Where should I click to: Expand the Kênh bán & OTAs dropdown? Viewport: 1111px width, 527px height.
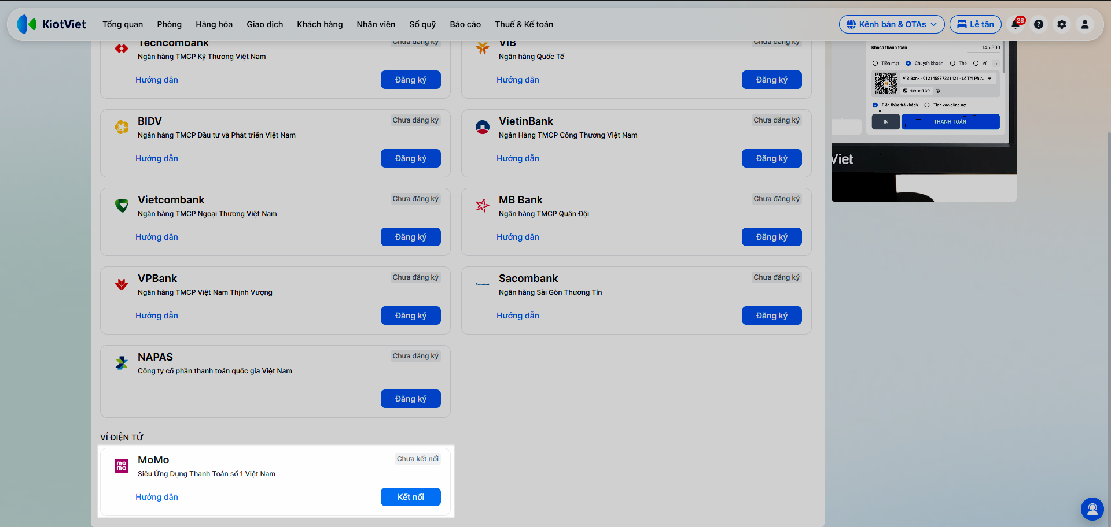tap(892, 24)
